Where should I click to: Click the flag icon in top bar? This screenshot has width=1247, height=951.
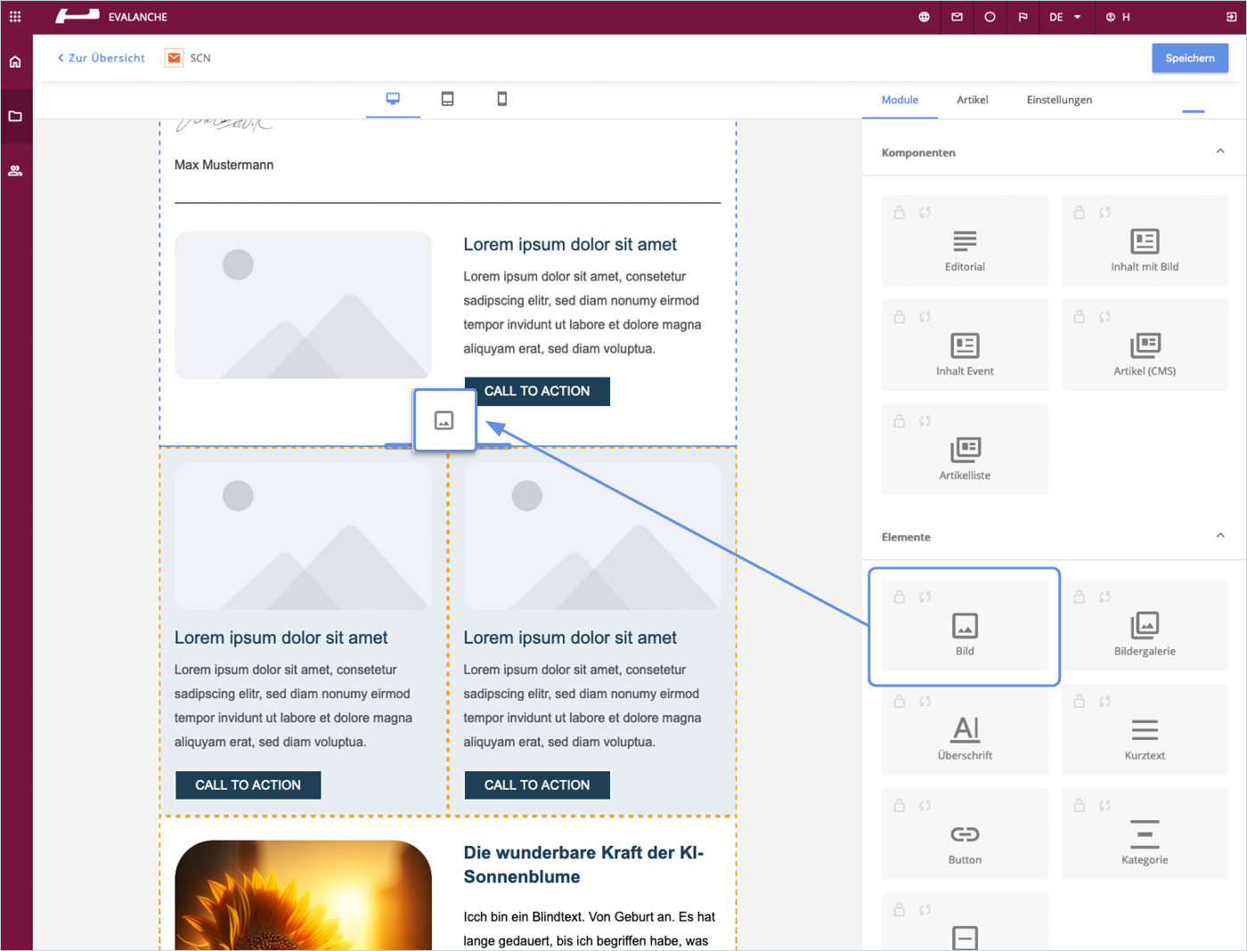pyautogui.click(x=1023, y=17)
